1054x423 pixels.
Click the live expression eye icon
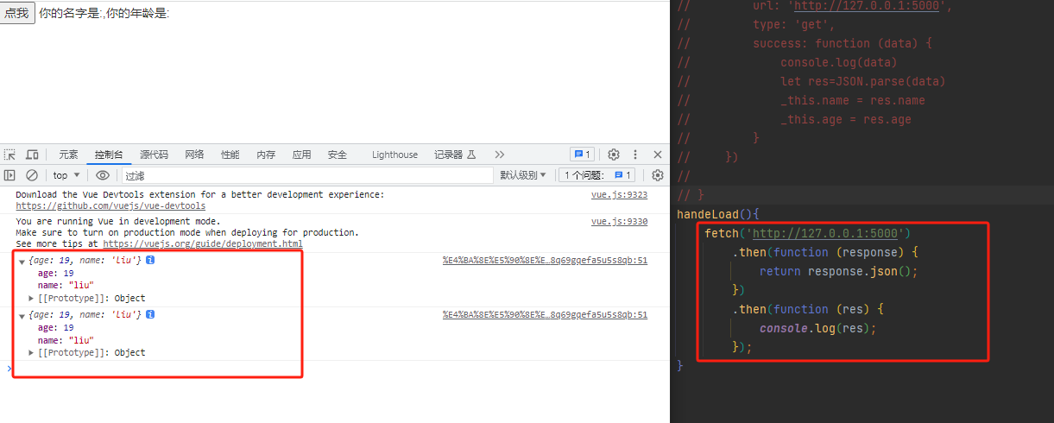coord(103,175)
